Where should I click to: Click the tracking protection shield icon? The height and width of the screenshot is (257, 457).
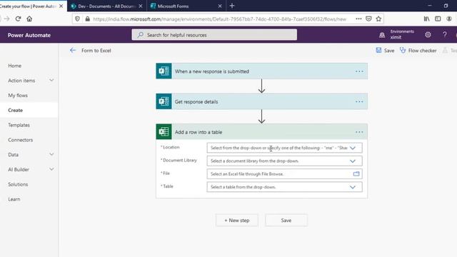(77, 19)
